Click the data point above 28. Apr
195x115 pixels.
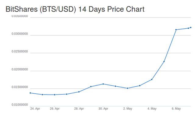(79, 92)
